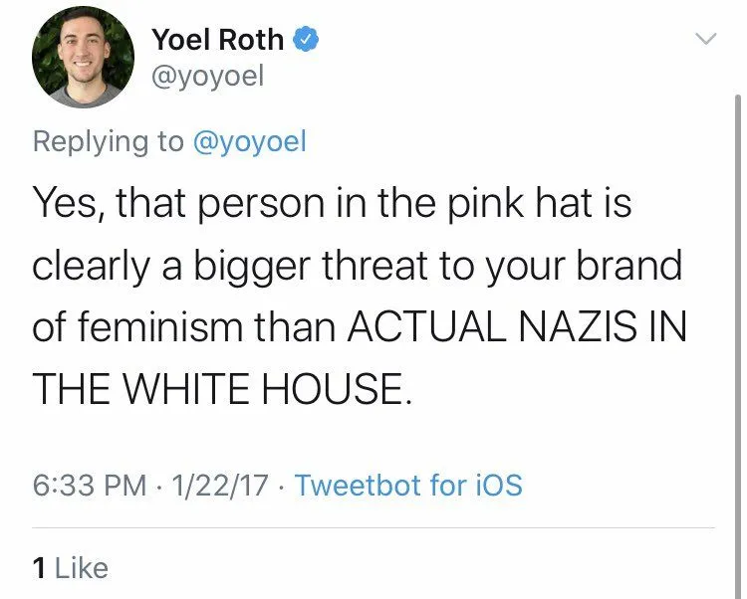The width and height of the screenshot is (747, 599).
Task: Click the 6:33 PM timestamp
Action: 90,486
